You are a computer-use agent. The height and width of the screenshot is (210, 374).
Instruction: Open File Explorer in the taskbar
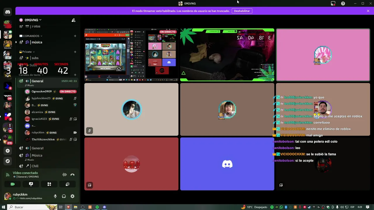click(x=76, y=207)
